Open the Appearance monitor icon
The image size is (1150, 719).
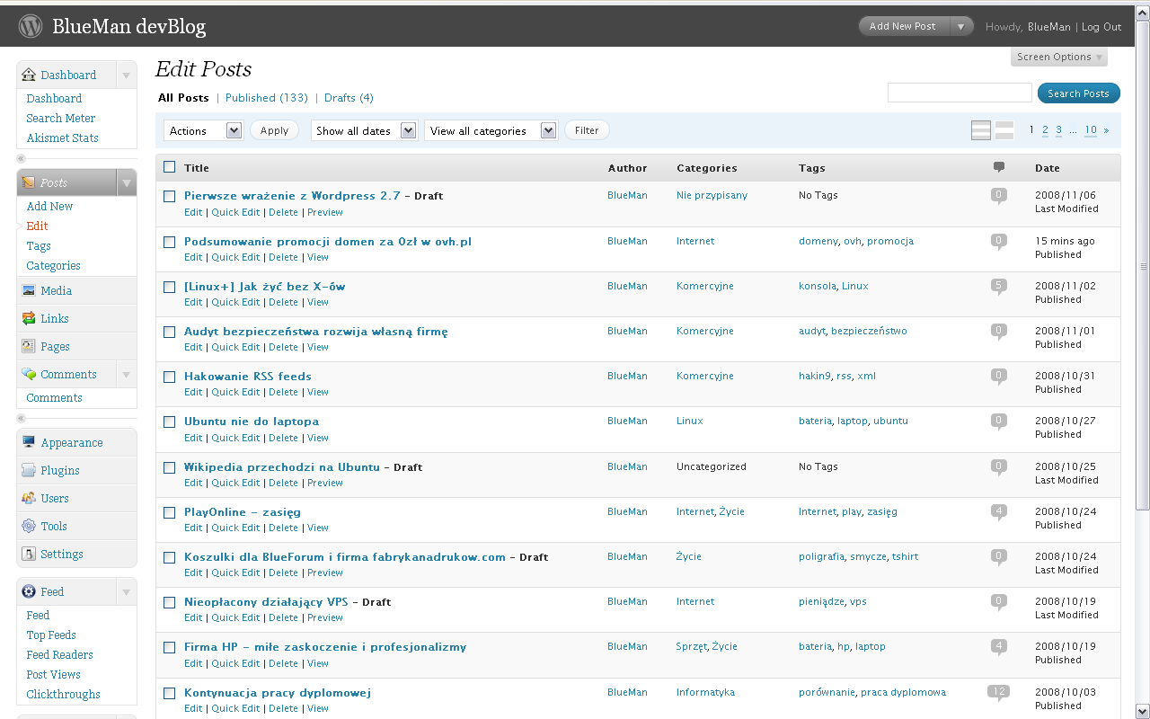click(29, 442)
